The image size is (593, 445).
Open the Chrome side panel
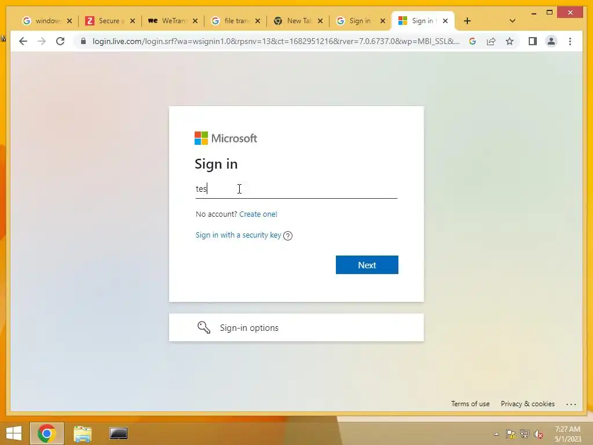533,41
